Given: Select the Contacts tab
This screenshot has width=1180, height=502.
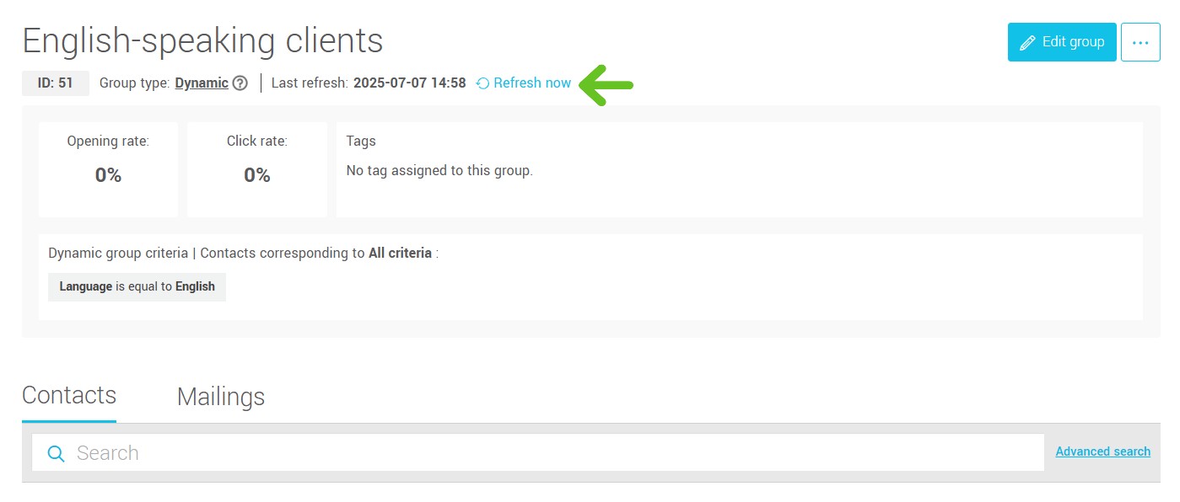Looking at the screenshot, I should (69, 395).
